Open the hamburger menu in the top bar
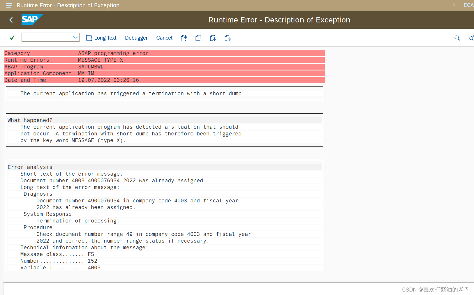Viewport: 474px width, 295px height. (8, 5)
